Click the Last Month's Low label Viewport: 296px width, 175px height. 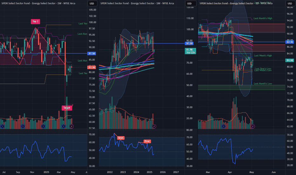pyautogui.click(x=263, y=83)
